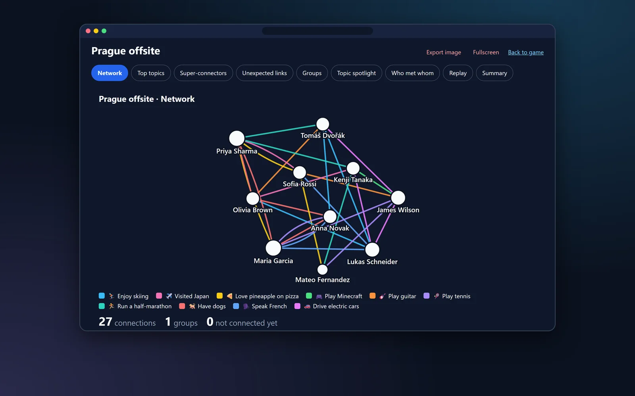Viewport: 635px width, 396px height.
Task: Click the tennis racket icon
Action: click(x=437, y=296)
